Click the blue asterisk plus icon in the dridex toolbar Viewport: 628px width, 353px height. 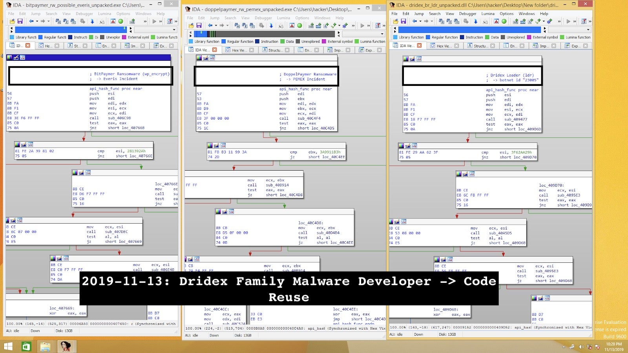(549, 21)
